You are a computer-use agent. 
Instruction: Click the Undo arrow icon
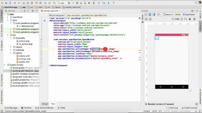(15, 3)
